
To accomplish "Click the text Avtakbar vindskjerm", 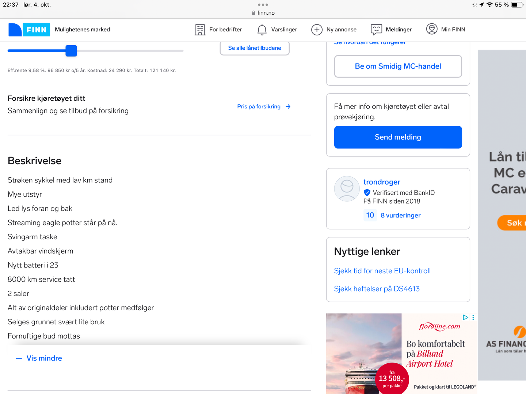I will pyautogui.click(x=41, y=251).
